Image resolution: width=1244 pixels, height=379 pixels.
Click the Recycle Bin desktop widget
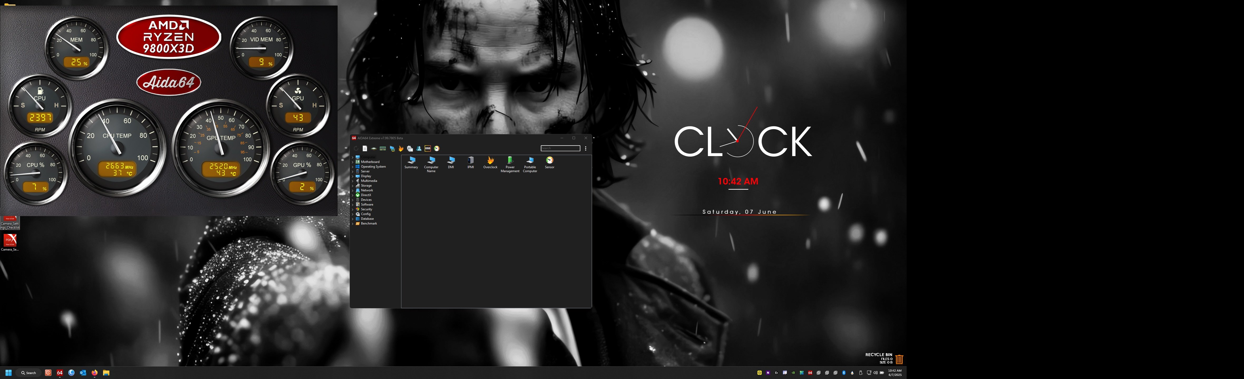[884, 359]
